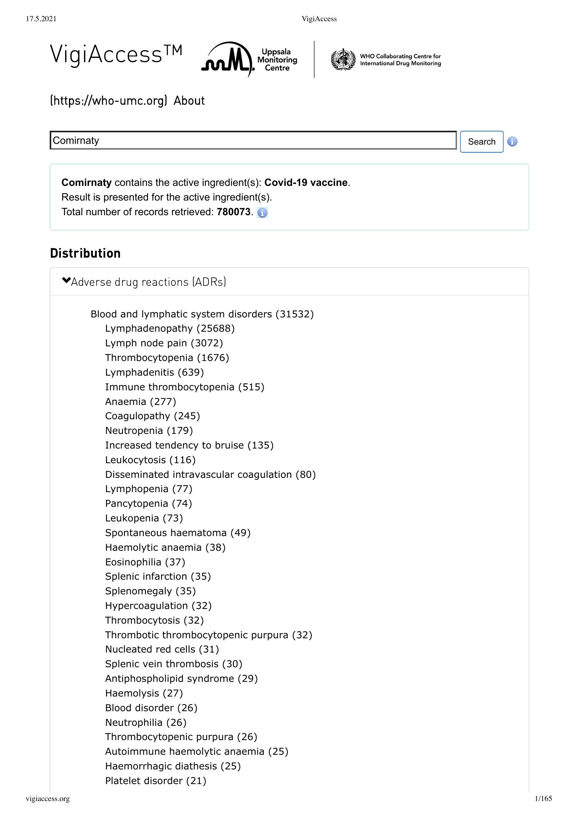
Task: Select the Distribution section heading
Action: click(x=85, y=253)
